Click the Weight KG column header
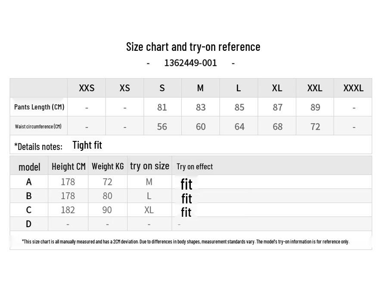The width and height of the screenshot is (382, 287). 108,166
